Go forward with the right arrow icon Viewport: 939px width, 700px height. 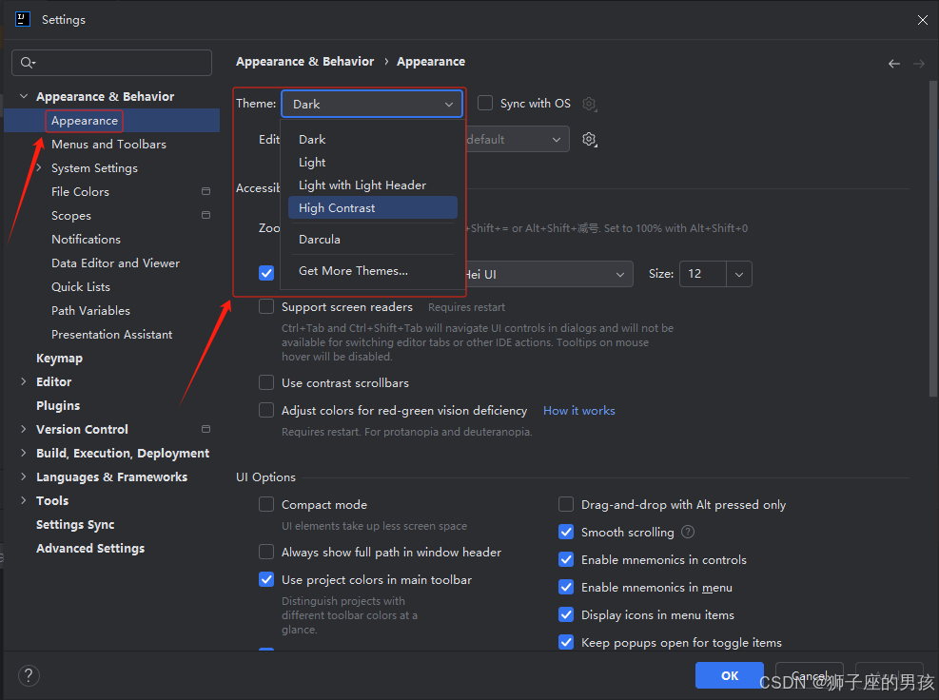tap(919, 64)
